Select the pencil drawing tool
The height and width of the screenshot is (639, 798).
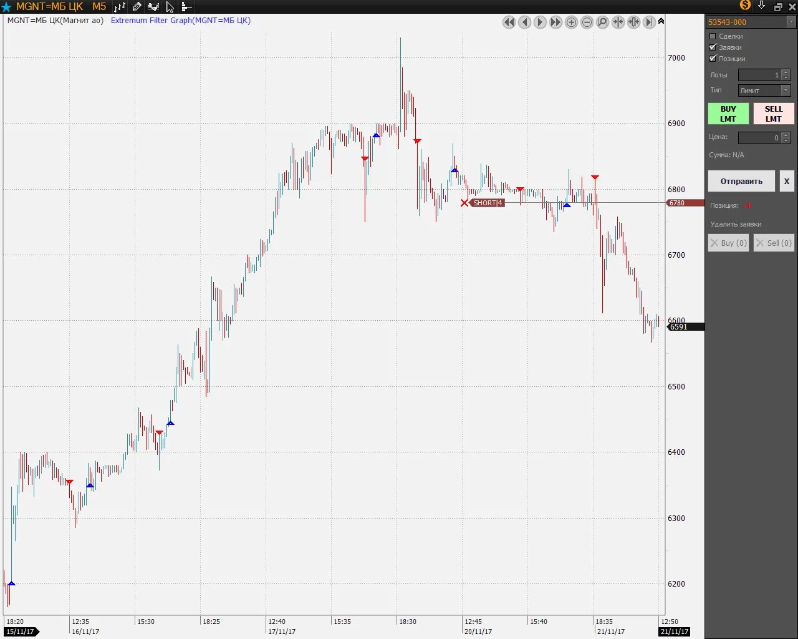tap(137, 7)
